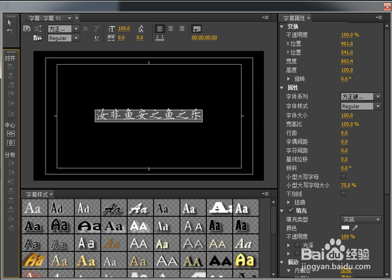Click the 00:00:00:00 timecode
The width and height of the screenshot is (392, 280).
(x=205, y=37)
